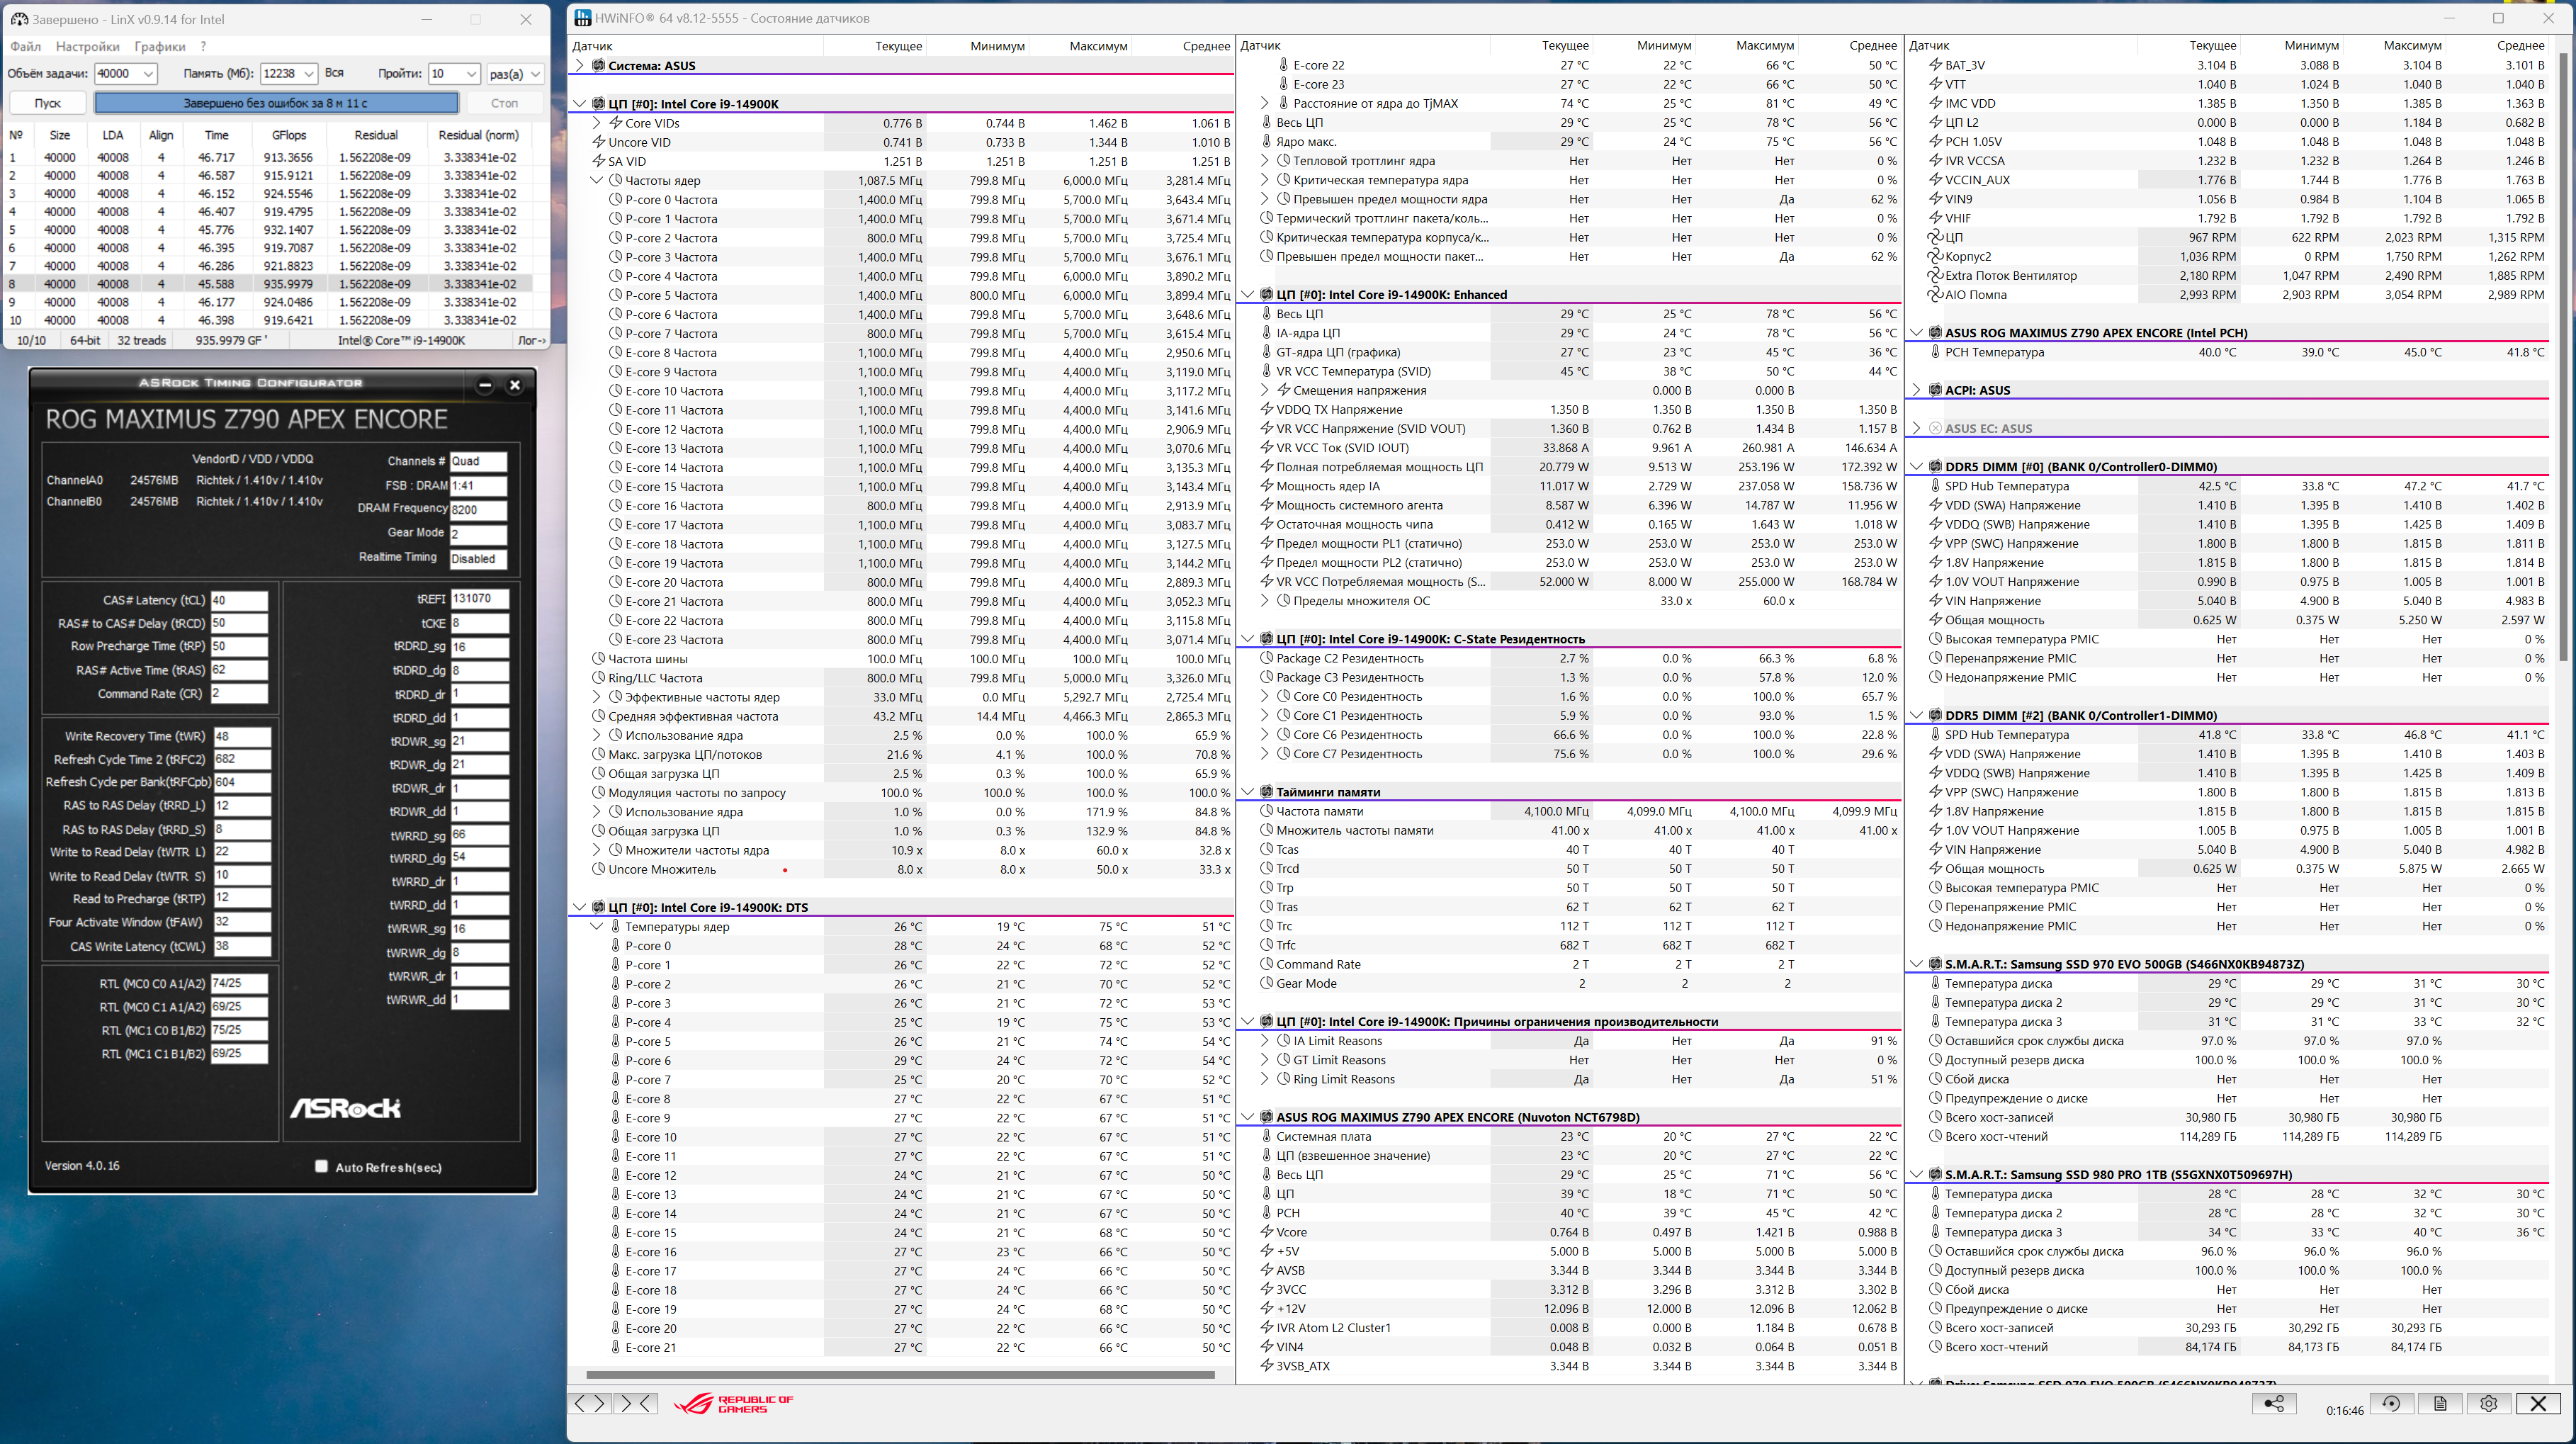Enable Auto Refresh checkbox in Timing Configurator
This screenshot has height=1444, width=2576.
(321, 1166)
